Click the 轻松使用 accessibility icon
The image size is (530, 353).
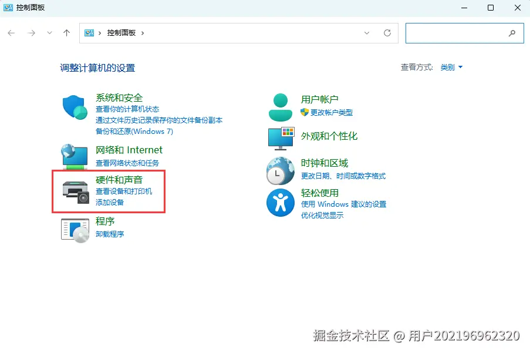[280, 203]
